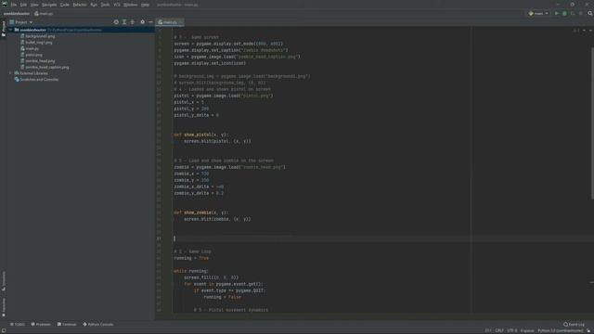Click zombieshooter breadcrumb in navigation bar

coord(17,14)
